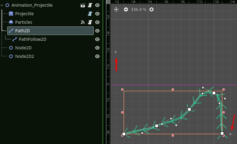
Task: Collapse the Animation_Projectile root node
Action: (x=2, y=5)
